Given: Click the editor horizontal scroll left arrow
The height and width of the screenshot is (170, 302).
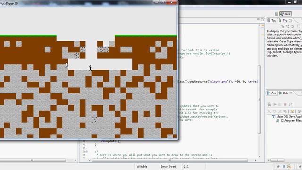Looking at the screenshot, I should 90,160.
